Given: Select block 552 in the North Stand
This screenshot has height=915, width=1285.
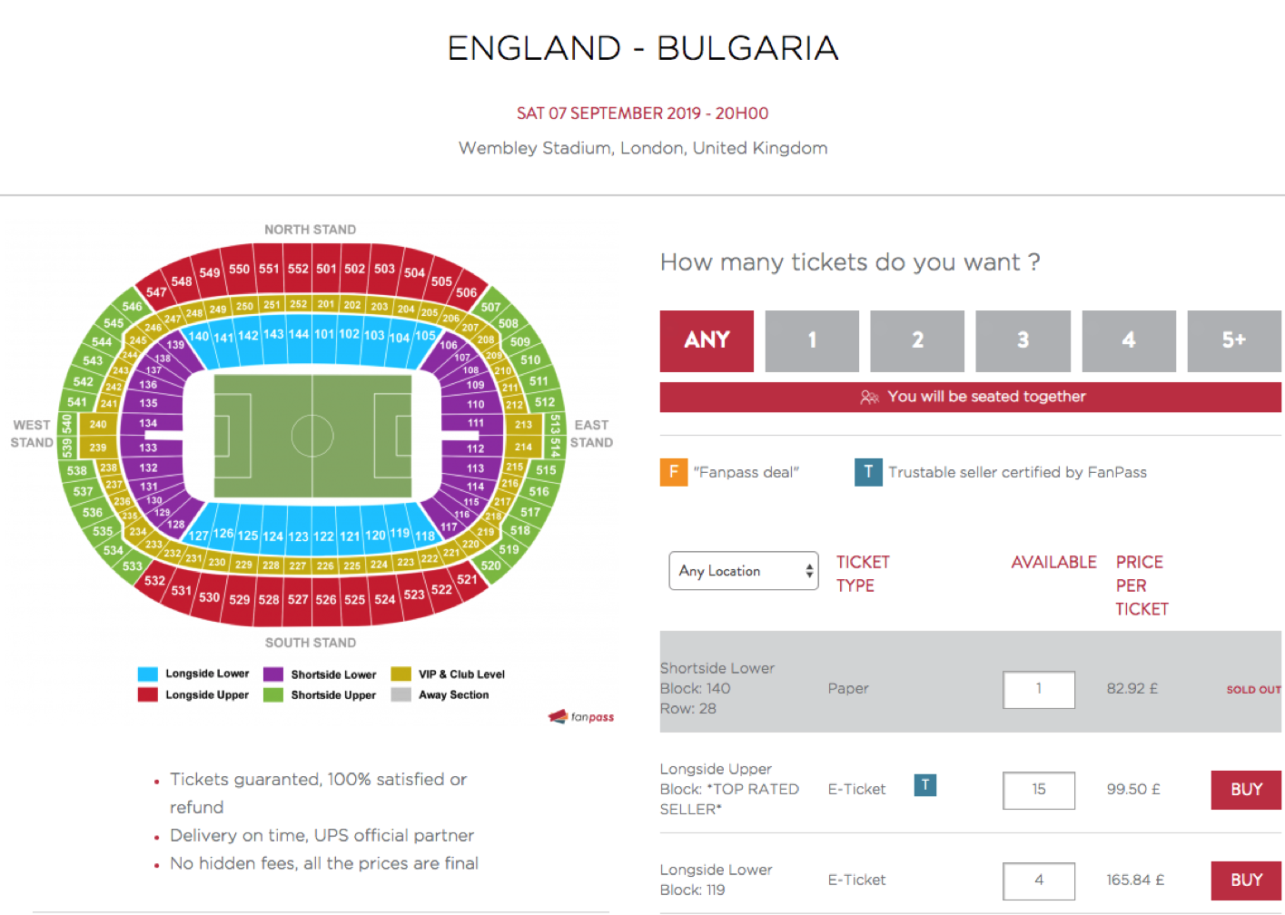Looking at the screenshot, I should point(298,269).
